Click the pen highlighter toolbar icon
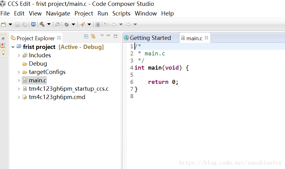This screenshot has height=169, width=285. [x=82, y=24]
